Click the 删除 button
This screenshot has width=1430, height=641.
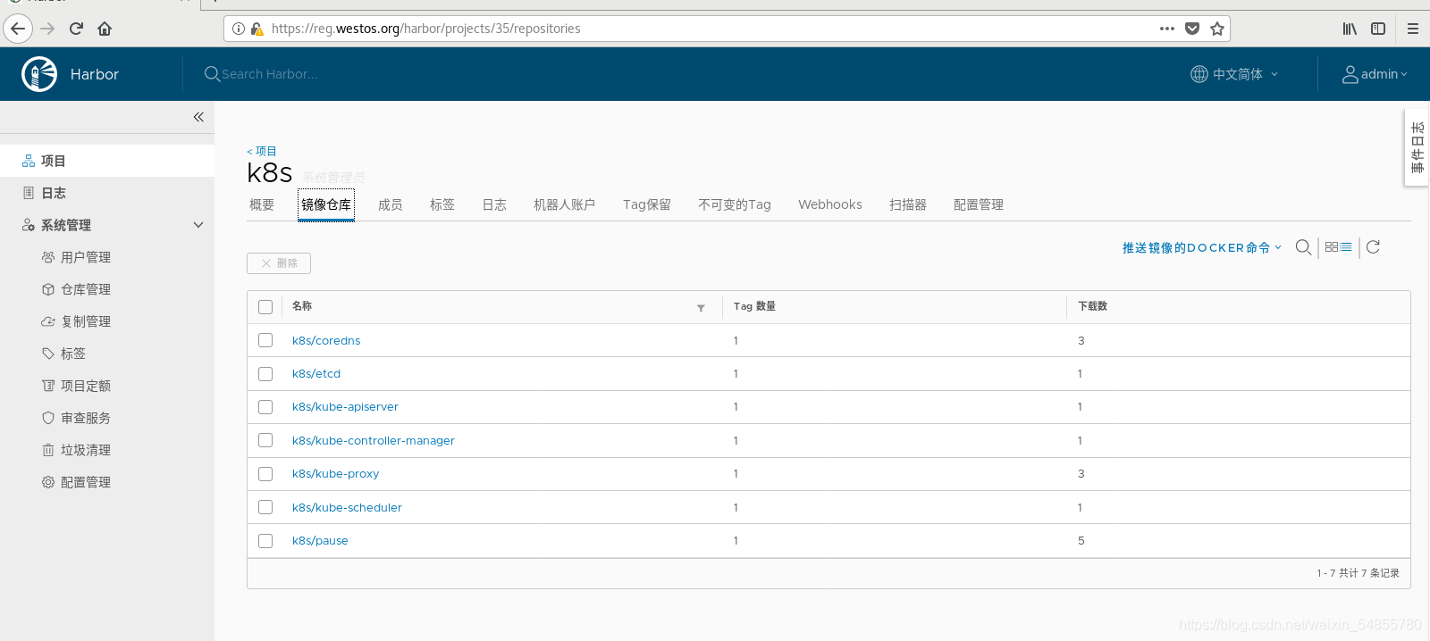click(x=279, y=263)
